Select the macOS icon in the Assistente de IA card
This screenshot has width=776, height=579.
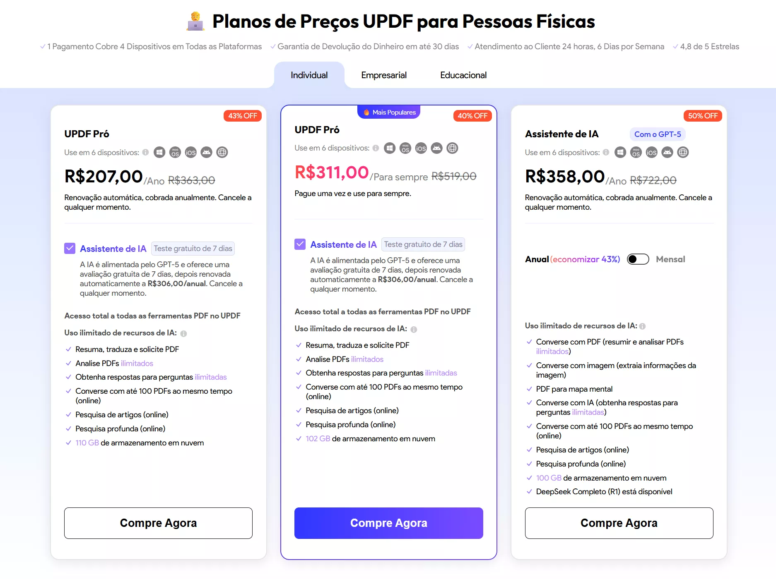(636, 152)
